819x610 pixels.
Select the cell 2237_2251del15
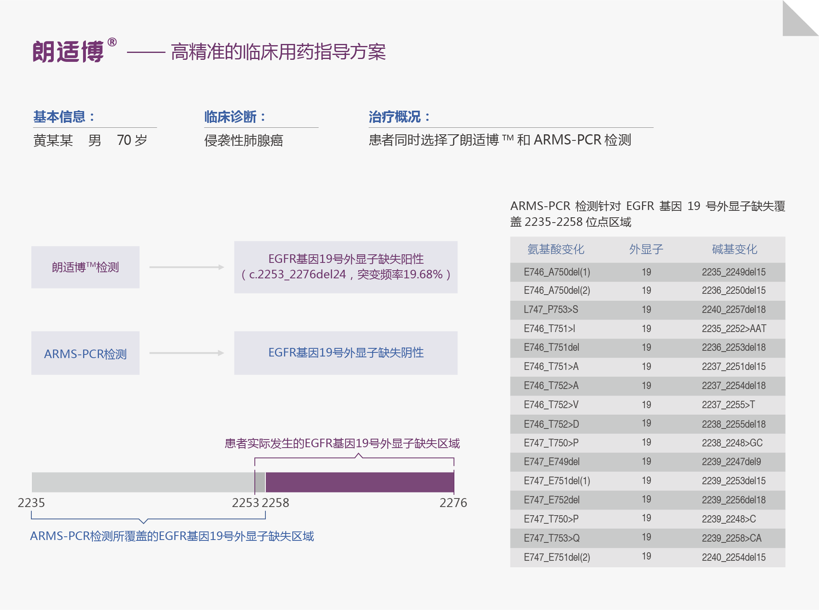coord(734,367)
